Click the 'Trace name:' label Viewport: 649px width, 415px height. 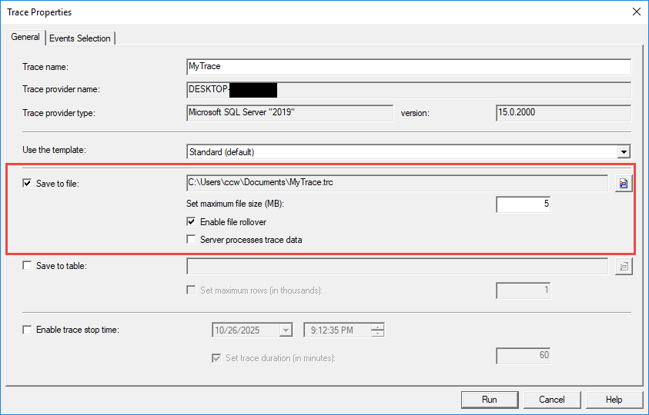(45, 67)
